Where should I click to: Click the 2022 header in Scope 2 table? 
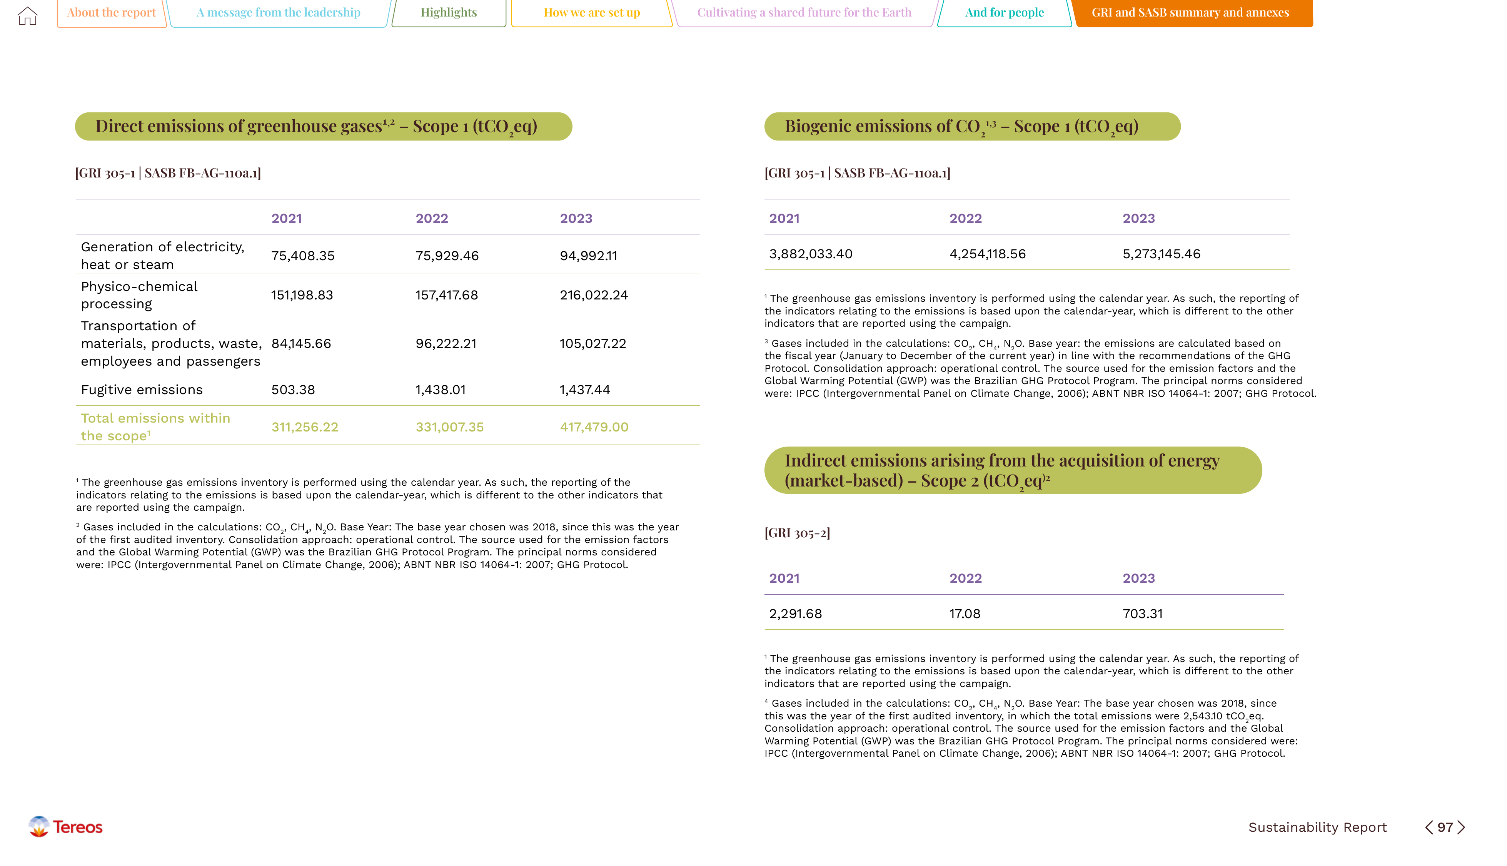965,578
